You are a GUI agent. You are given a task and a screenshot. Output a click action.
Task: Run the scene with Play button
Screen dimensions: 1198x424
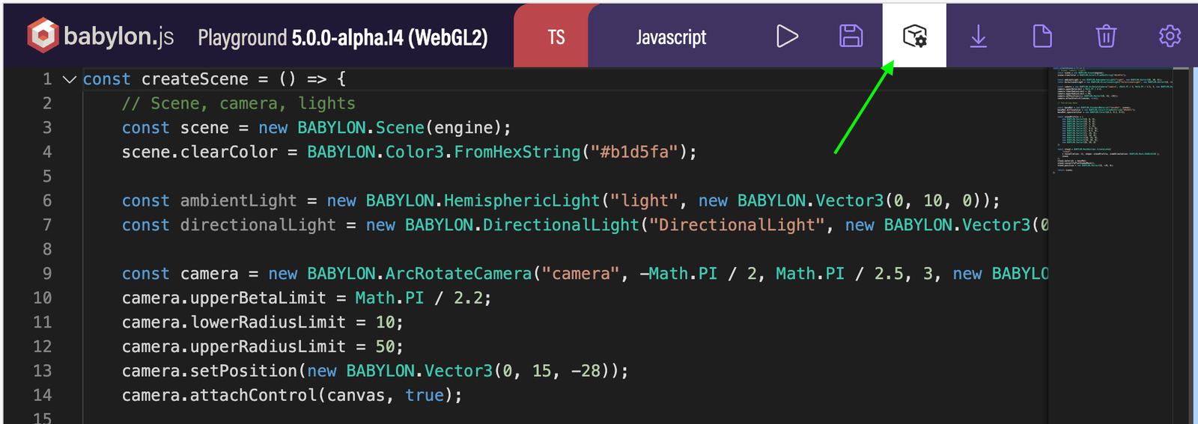point(787,36)
